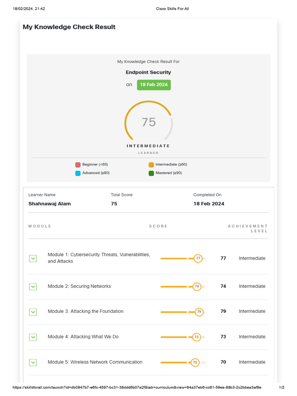Click the green 18 Feb 2024 date badge
Viewport: 297px width, 396px height.
pyautogui.click(x=154, y=85)
